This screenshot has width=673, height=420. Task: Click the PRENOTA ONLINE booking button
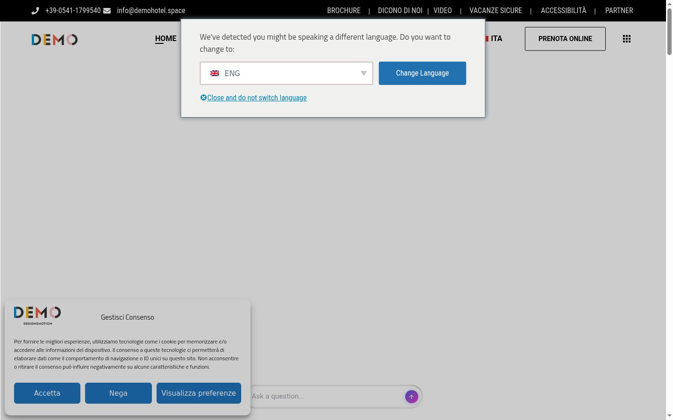coord(565,39)
